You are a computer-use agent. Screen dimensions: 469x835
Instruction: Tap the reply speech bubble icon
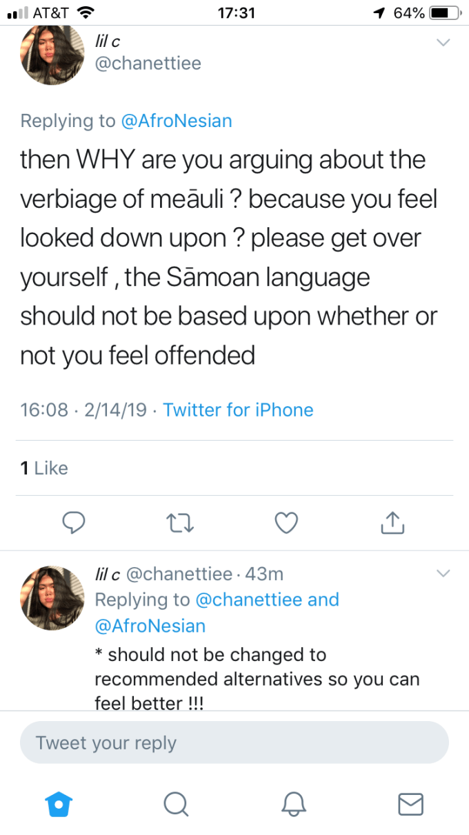pyautogui.click(x=74, y=524)
